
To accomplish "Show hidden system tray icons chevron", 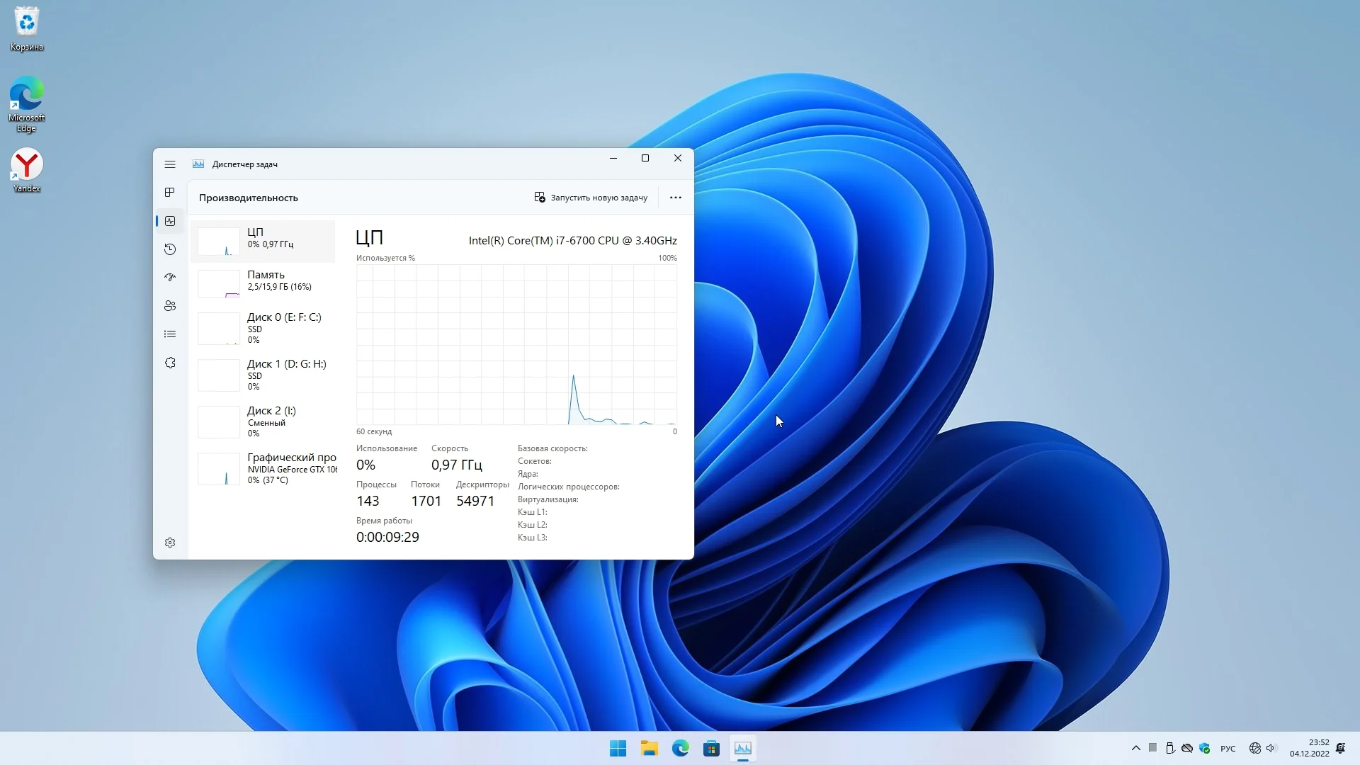I will coord(1135,748).
